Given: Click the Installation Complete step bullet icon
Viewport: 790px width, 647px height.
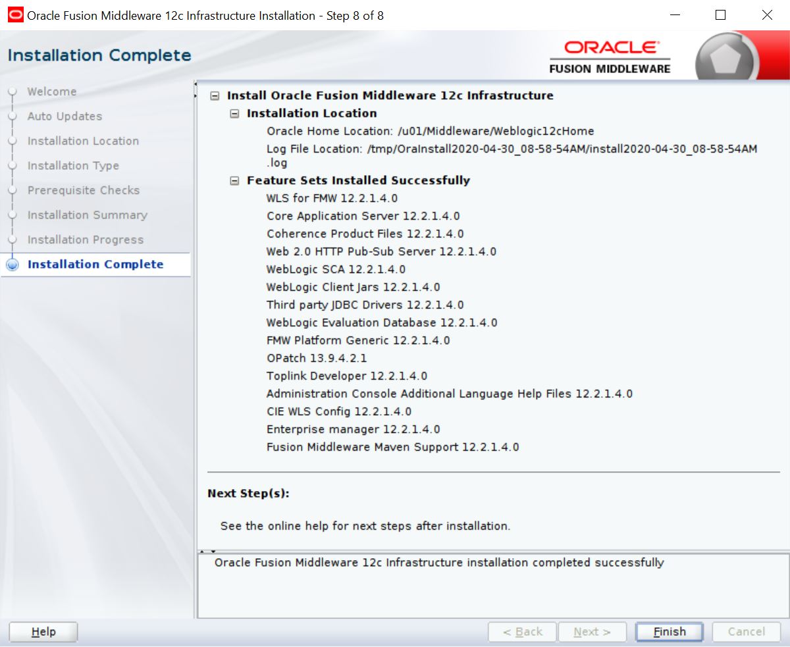Looking at the screenshot, I should coord(12,265).
